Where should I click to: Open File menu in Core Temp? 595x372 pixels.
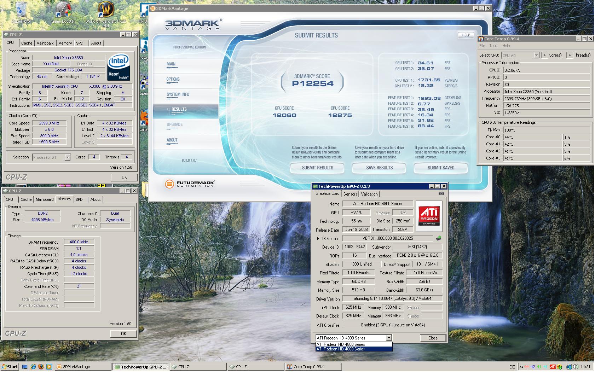(x=482, y=46)
